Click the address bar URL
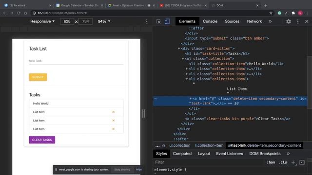The height and width of the screenshot is (175, 312). (x=62, y=13)
